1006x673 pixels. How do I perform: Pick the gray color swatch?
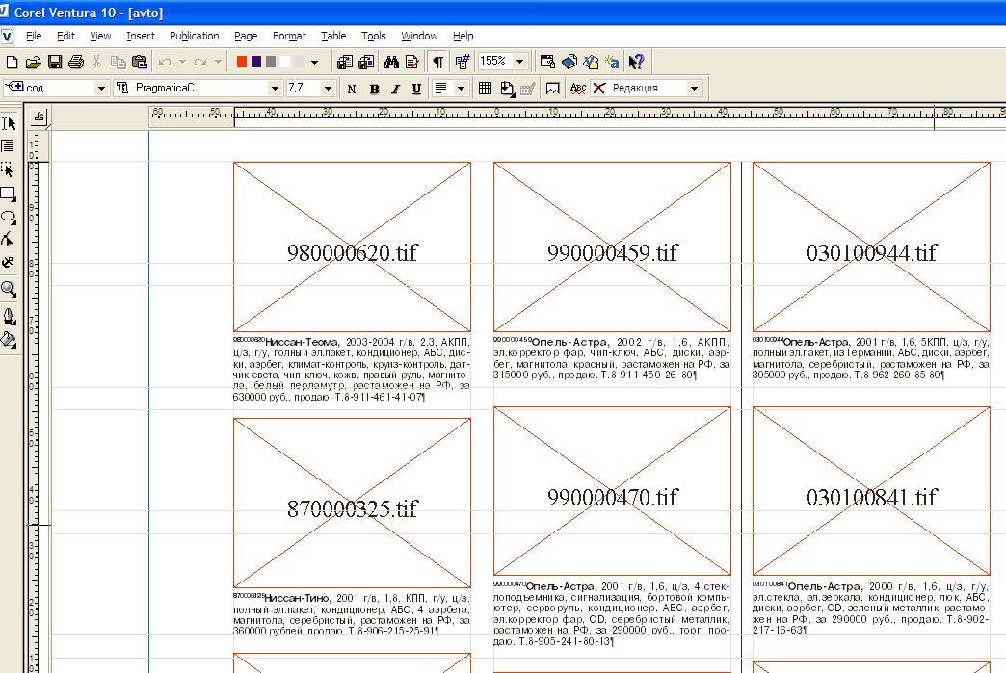[271, 62]
